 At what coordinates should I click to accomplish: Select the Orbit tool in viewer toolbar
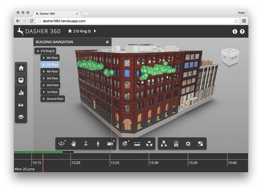click(61, 144)
